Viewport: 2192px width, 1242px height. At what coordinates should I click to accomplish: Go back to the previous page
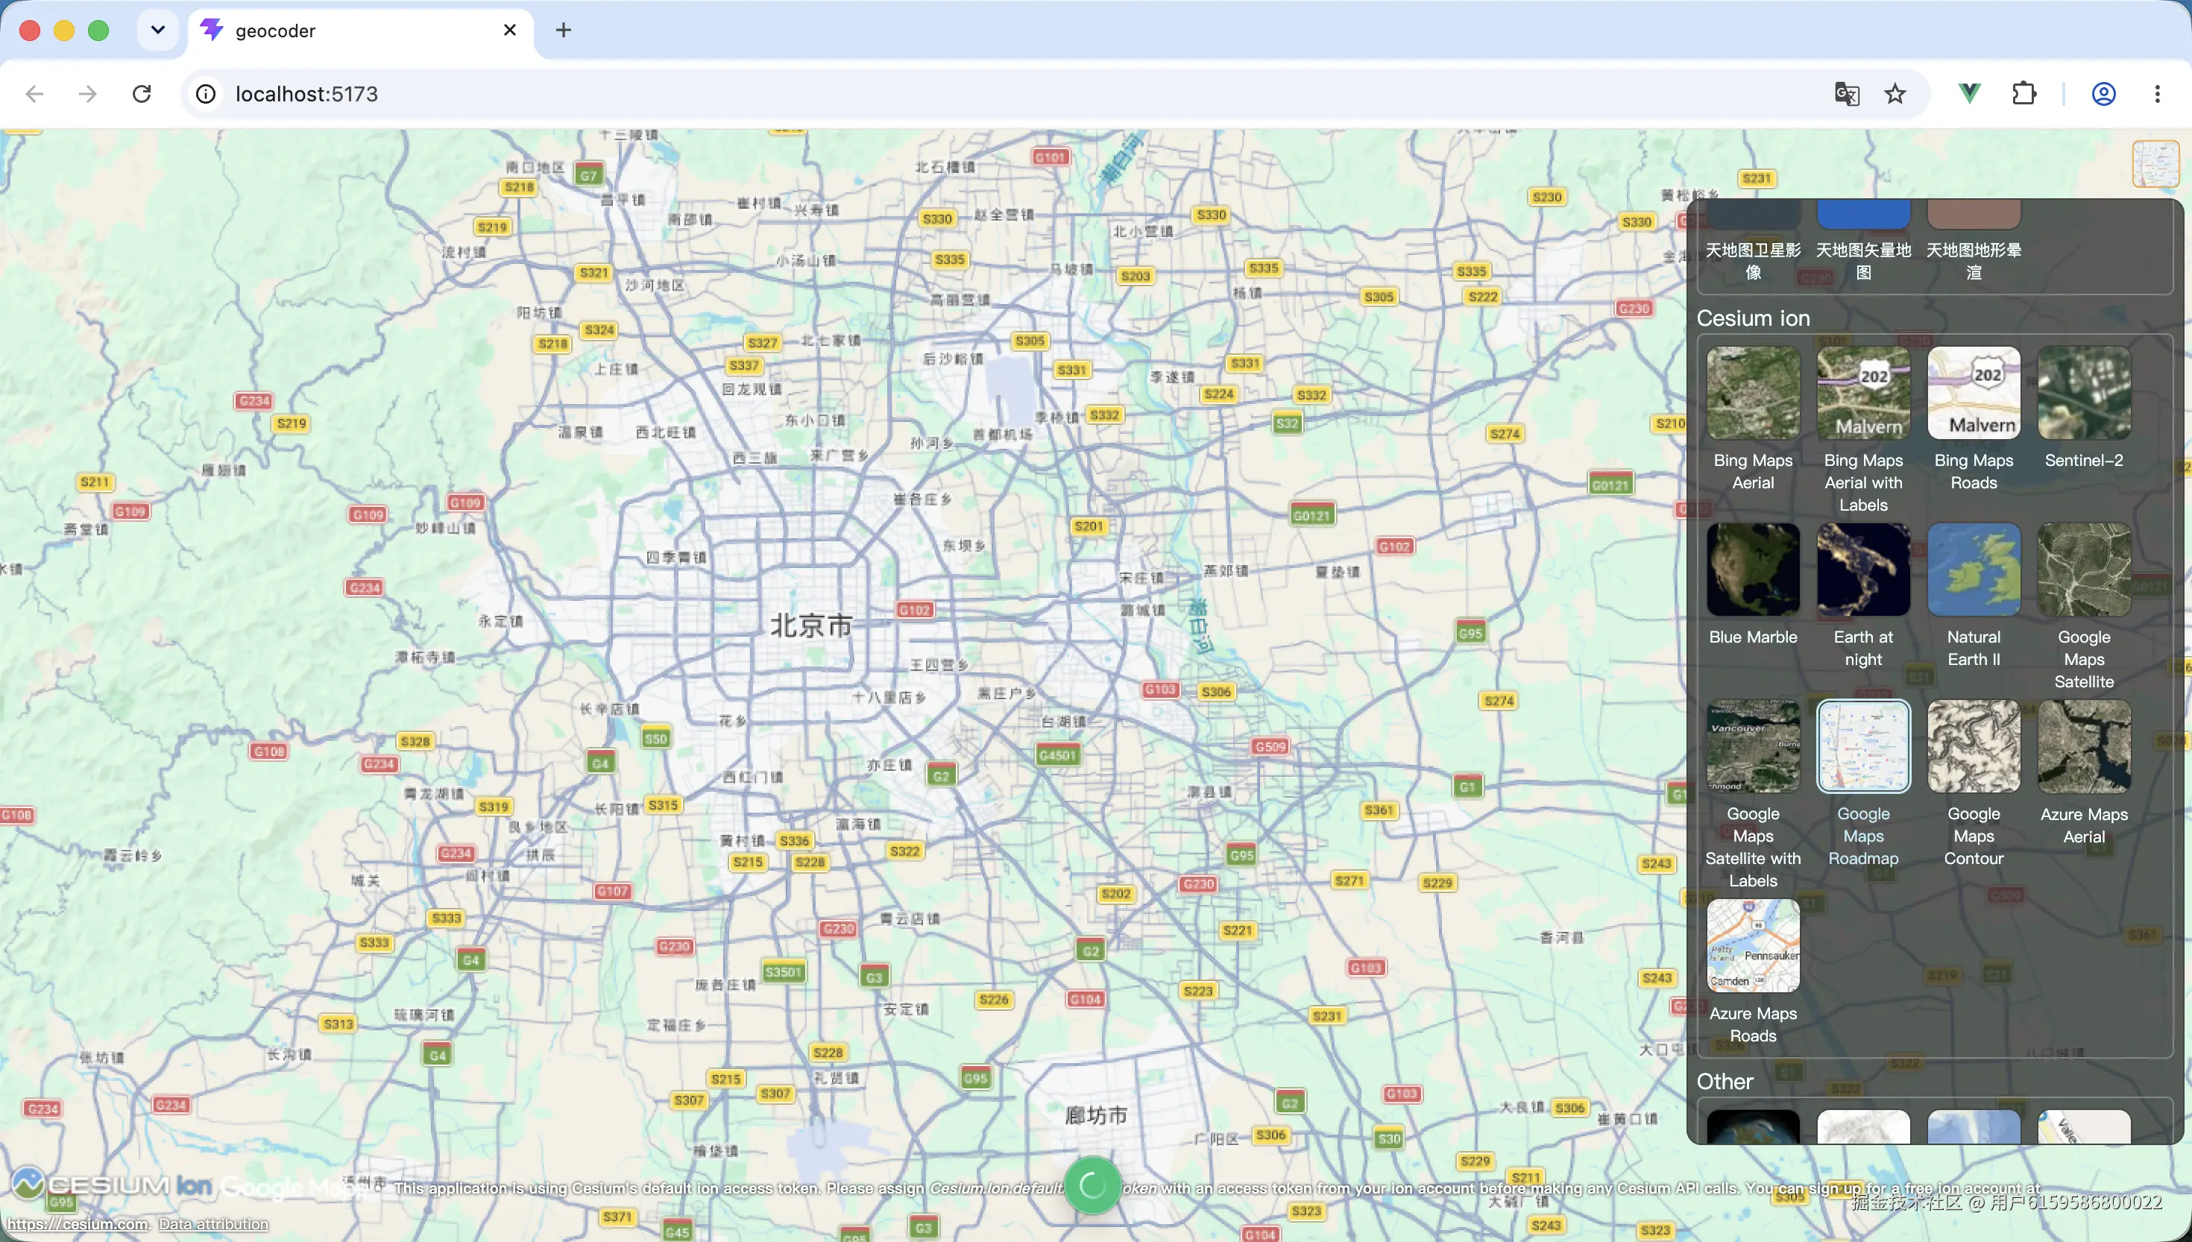tap(35, 94)
